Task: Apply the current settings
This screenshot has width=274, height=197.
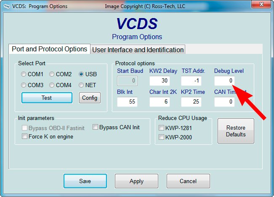Action: (136, 181)
